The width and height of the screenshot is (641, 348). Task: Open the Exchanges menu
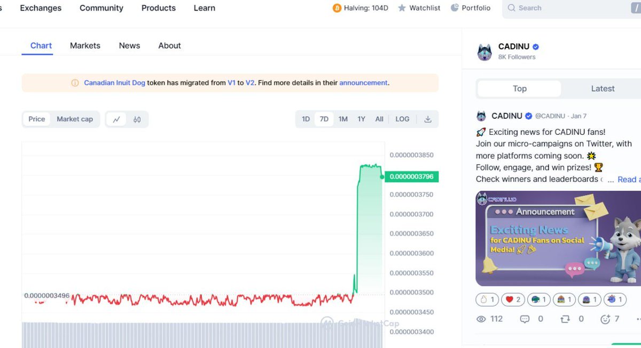pos(41,8)
